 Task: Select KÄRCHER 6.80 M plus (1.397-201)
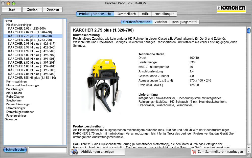(32, 63)
